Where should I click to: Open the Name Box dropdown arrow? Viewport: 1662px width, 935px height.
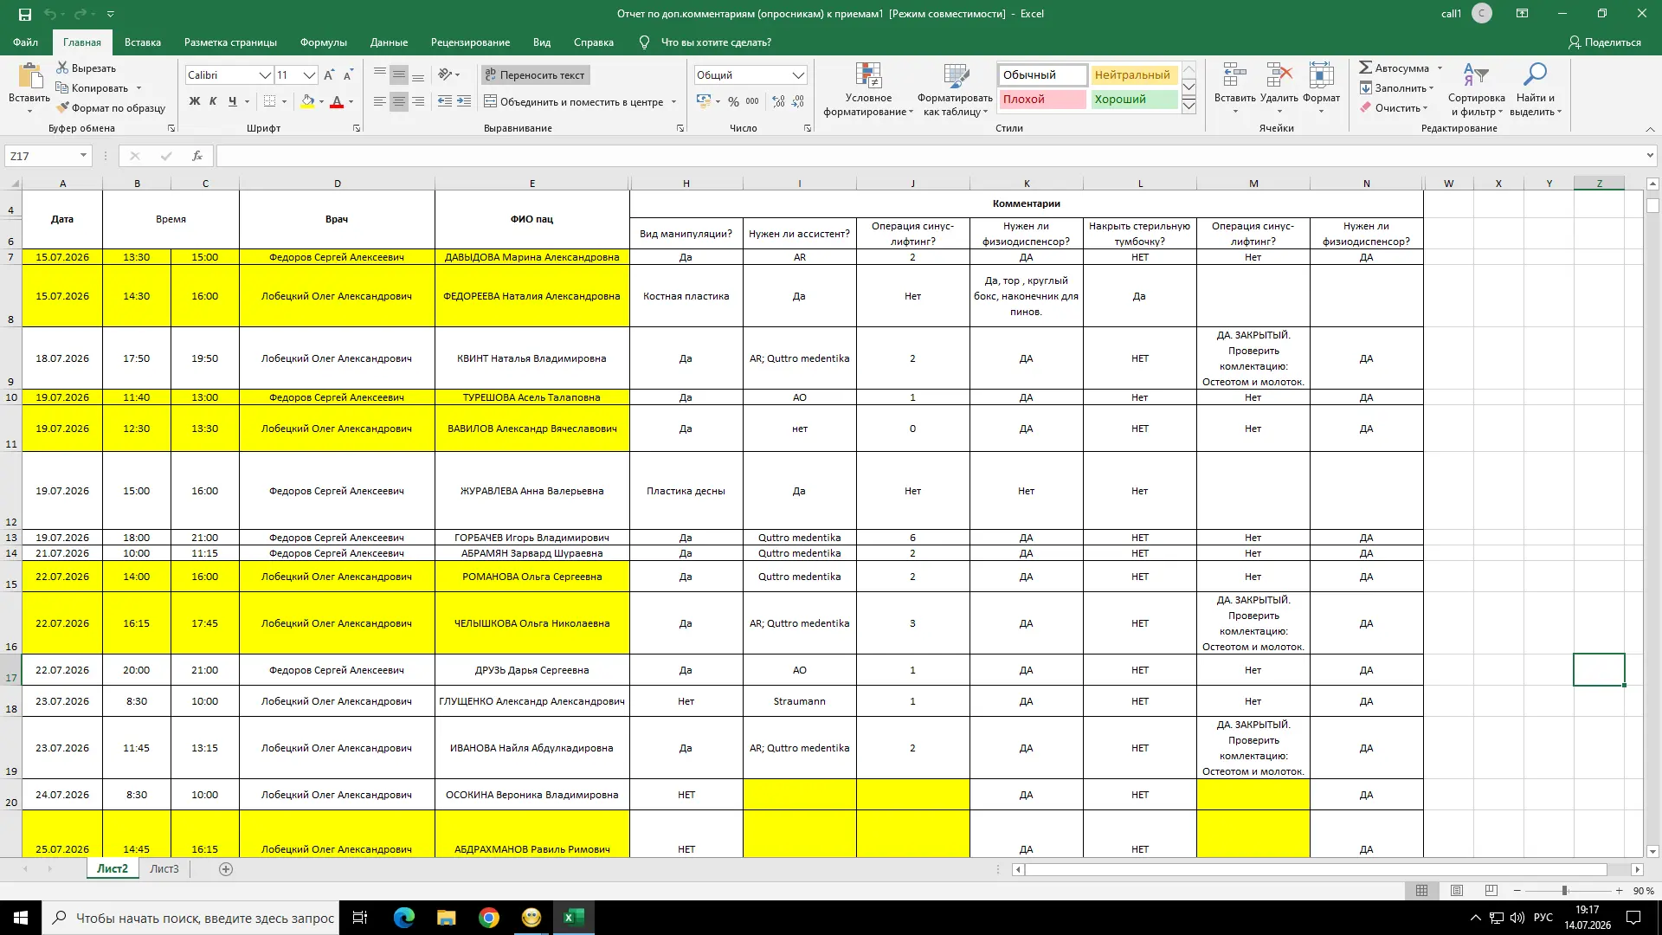click(83, 156)
